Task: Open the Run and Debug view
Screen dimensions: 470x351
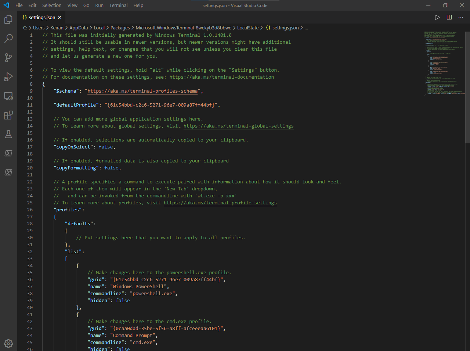Action: tap(8, 76)
